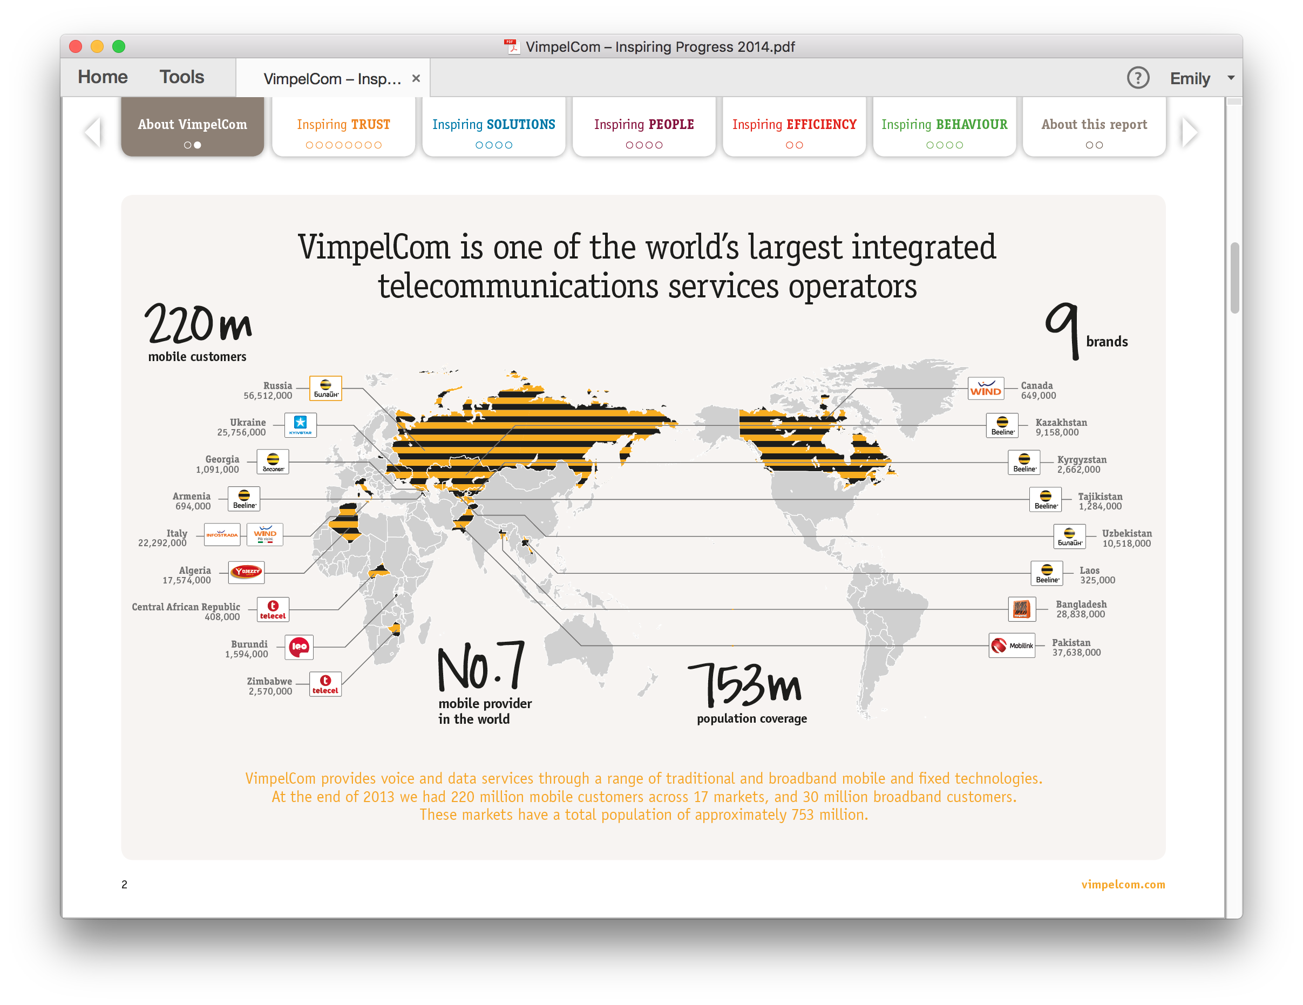Click the PDF file icon in title bar
The width and height of the screenshot is (1303, 1005).
(x=511, y=46)
